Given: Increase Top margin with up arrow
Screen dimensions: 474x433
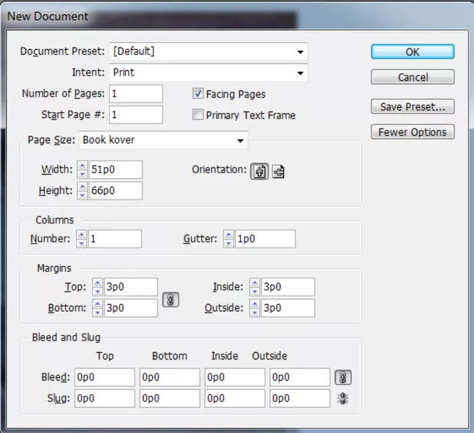Looking at the screenshot, I should [97, 283].
